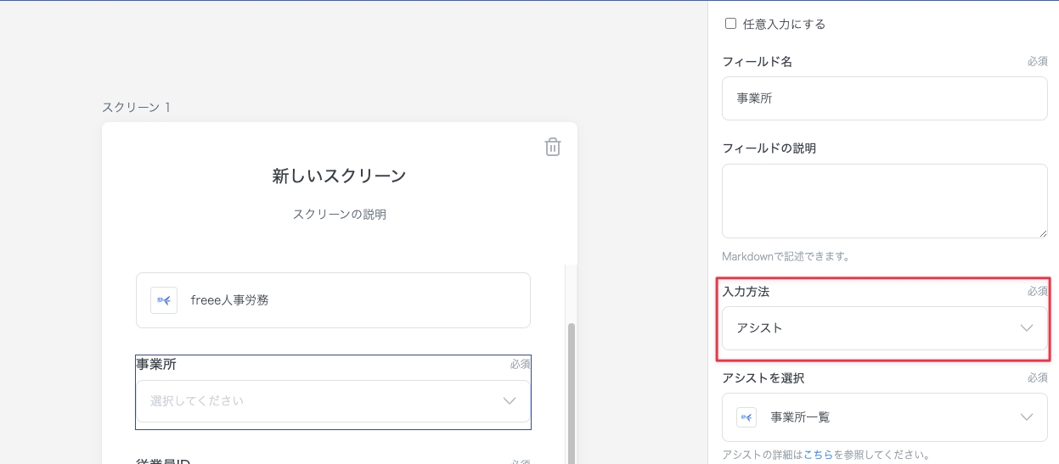This screenshot has height=464, width=1059.
Task: Follow the こちら link for assist details
Action: (x=817, y=455)
